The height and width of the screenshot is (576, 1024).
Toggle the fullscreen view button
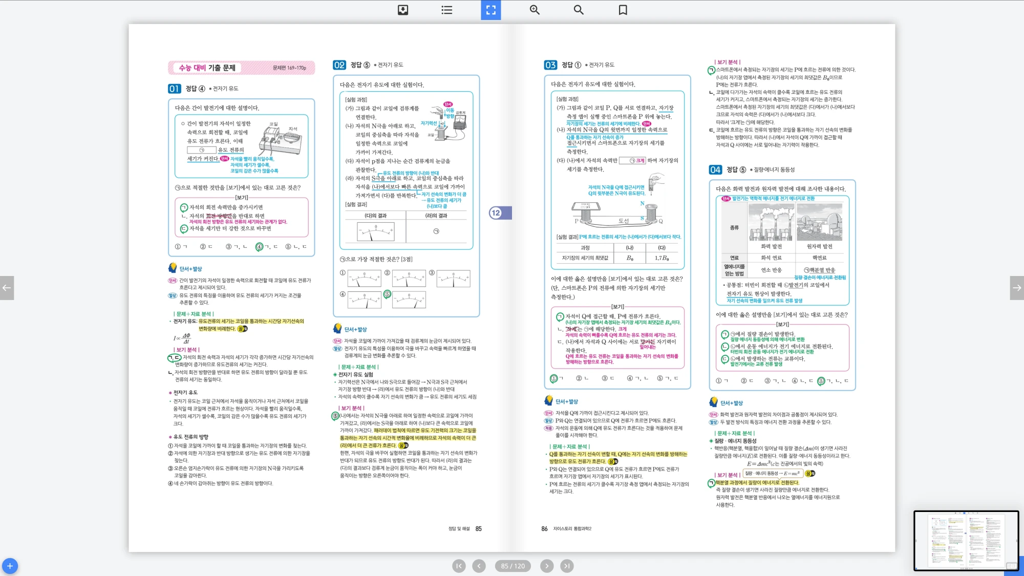[490, 10]
